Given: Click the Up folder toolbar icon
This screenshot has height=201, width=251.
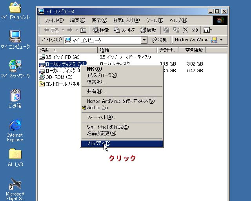Looking at the screenshot, I should coord(83,30).
